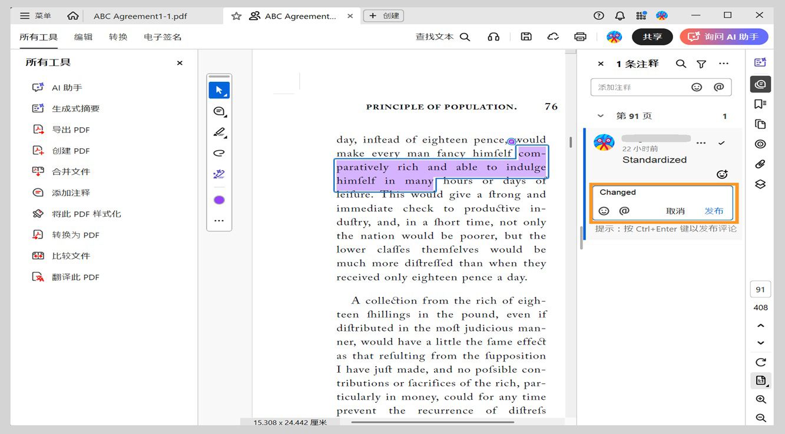Click 查找文本 search

pos(443,37)
